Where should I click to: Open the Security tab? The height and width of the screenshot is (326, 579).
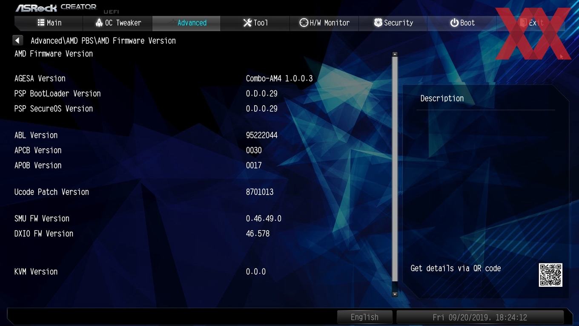(x=393, y=23)
